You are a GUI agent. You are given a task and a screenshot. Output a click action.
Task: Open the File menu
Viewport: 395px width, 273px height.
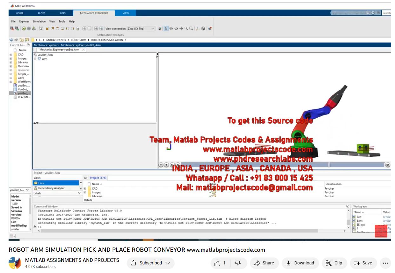tap(13, 22)
